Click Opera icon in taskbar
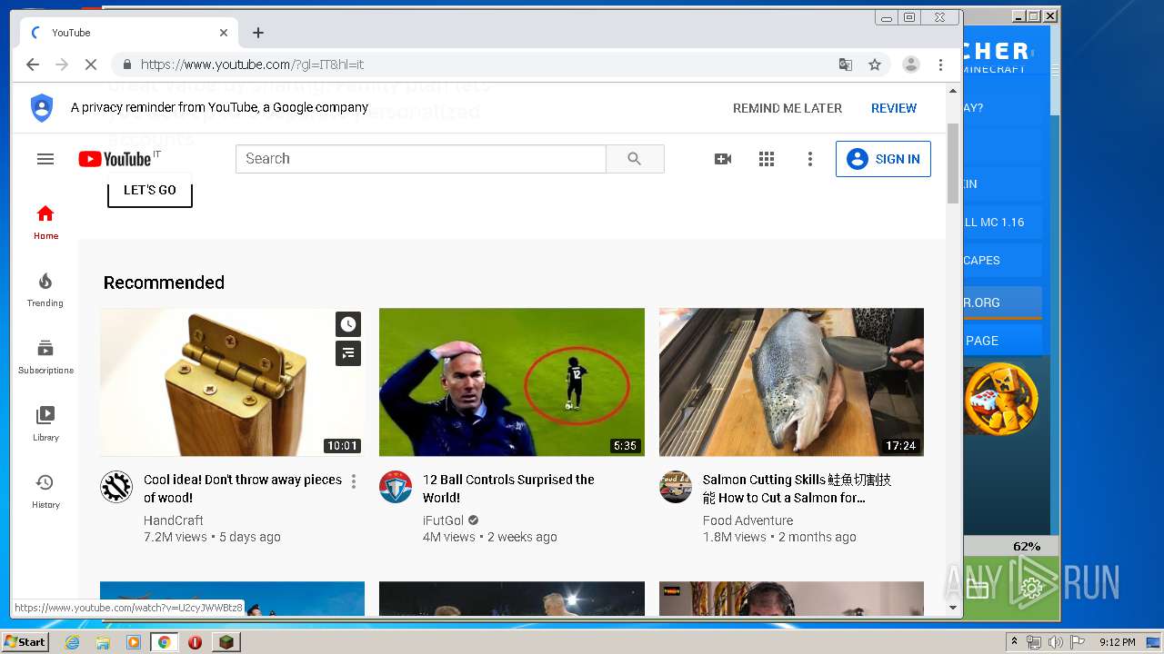The height and width of the screenshot is (654, 1164). click(x=195, y=642)
